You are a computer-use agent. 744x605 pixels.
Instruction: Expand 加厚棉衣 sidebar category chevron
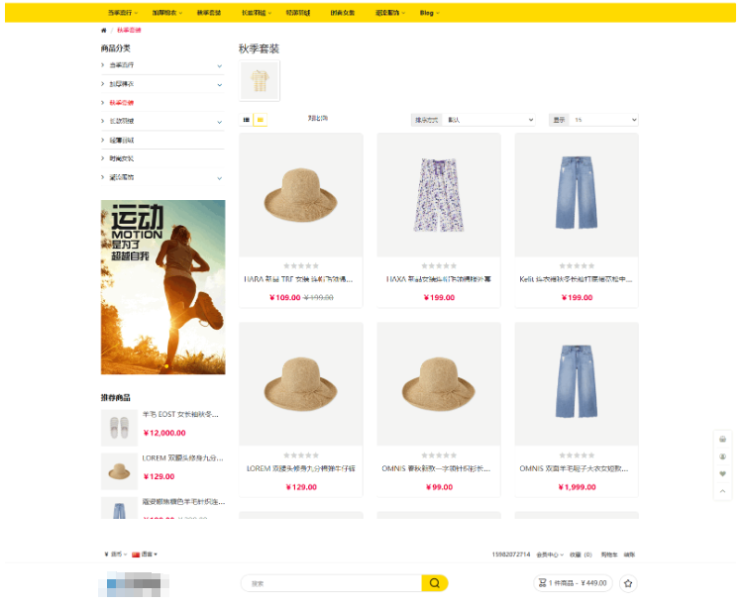click(x=219, y=85)
